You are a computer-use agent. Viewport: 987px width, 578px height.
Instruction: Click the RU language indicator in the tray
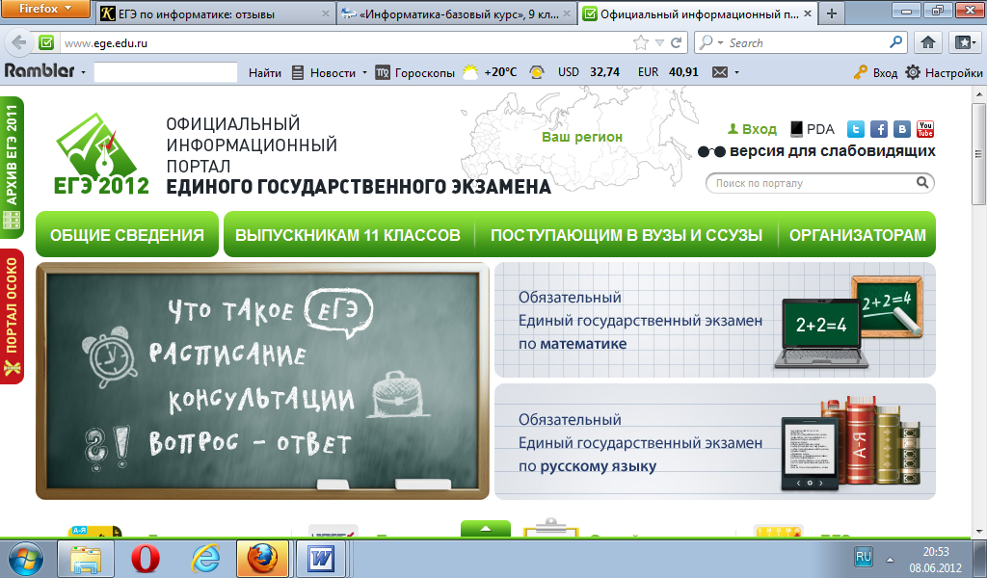[x=863, y=557]
